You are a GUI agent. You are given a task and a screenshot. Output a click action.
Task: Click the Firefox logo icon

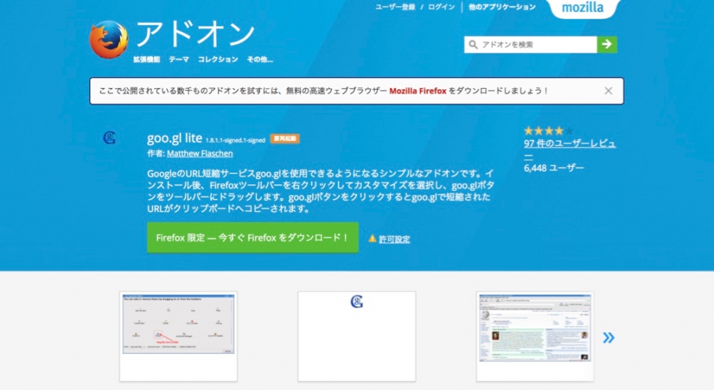[109, 40]
